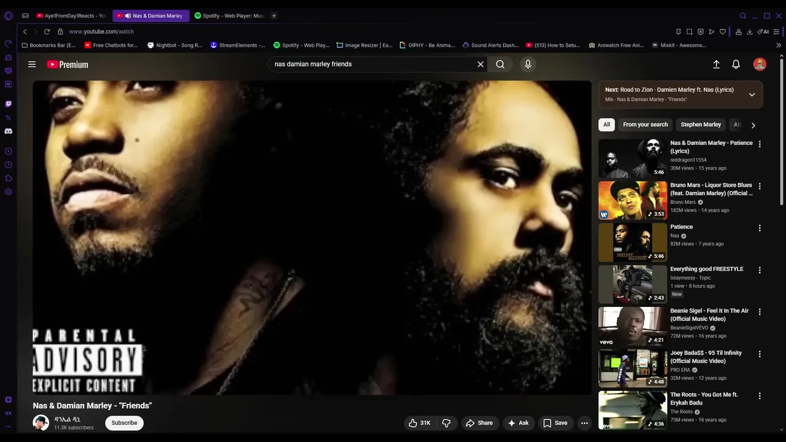
Task: Open Mixkit - Awesome bookmark
Action: [x=679, y=45]
